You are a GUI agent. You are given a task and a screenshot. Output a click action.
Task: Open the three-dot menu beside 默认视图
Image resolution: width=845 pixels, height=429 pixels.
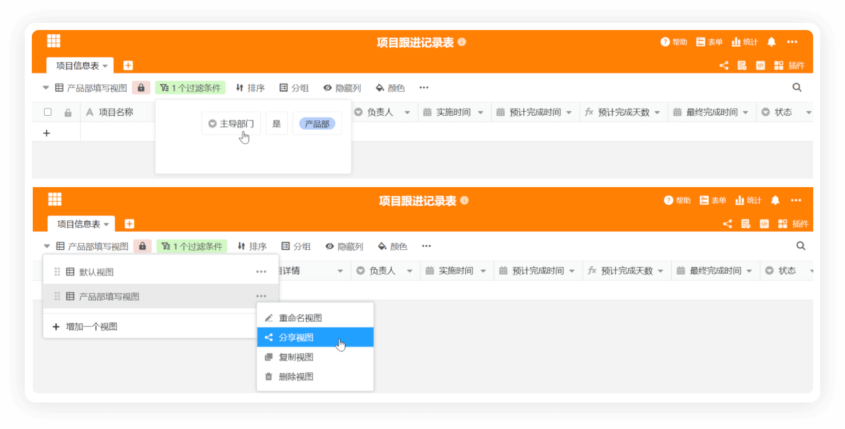point(261,272)
